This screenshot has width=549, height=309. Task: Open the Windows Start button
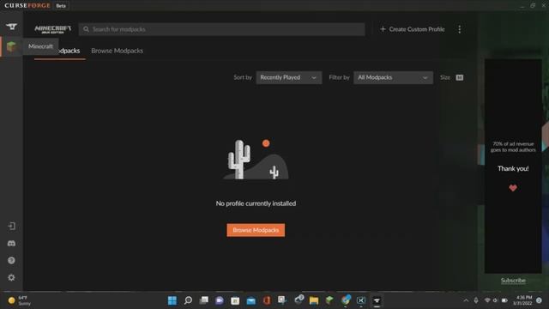(172, 300)
